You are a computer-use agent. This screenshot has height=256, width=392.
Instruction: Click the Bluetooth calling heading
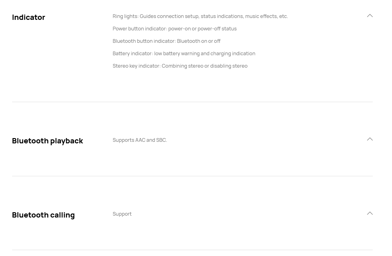[x=44, y=215]
